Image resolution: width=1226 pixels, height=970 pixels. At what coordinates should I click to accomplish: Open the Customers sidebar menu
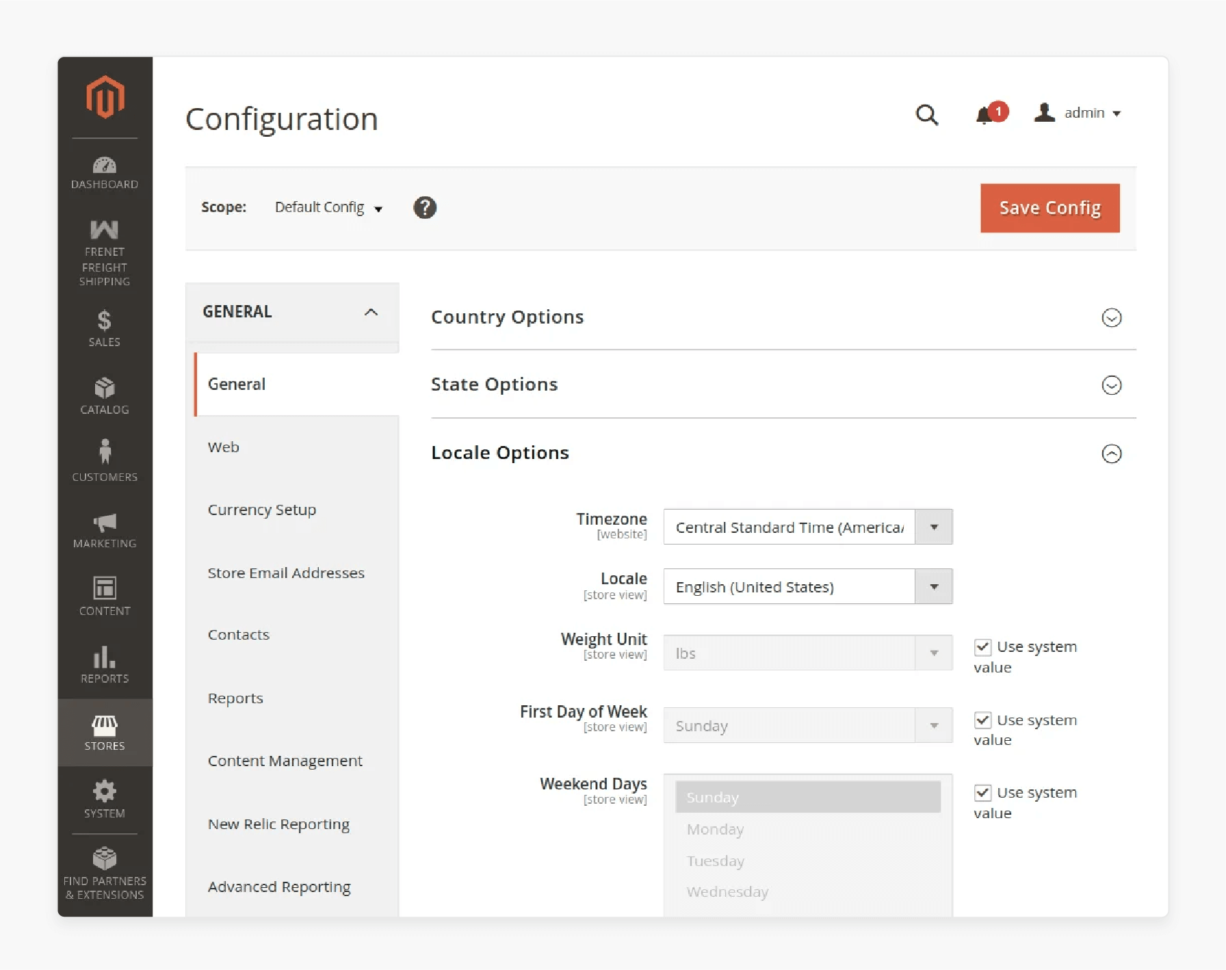[x=105, y=461]
